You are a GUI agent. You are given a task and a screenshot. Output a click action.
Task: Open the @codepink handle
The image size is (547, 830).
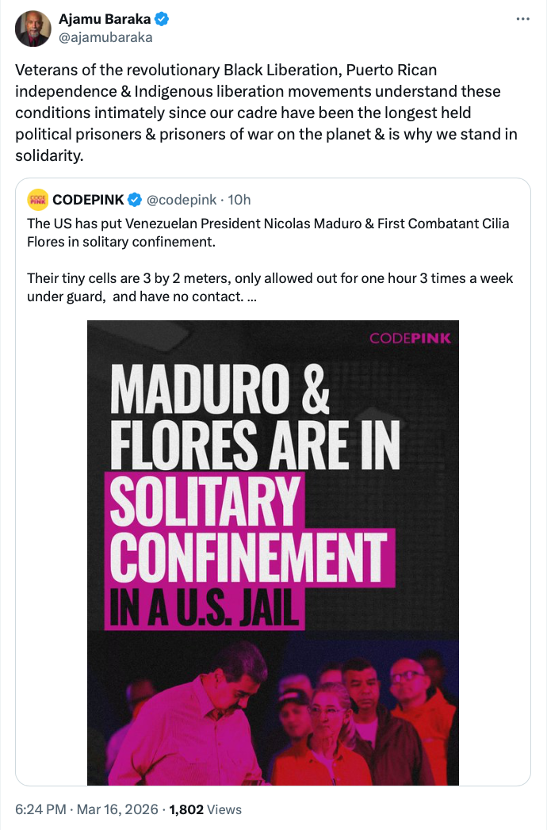(x=182, y=199)
